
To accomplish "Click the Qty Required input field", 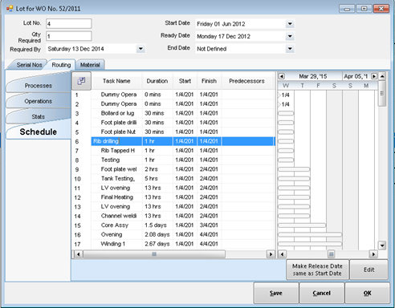I will pos(69,36).
